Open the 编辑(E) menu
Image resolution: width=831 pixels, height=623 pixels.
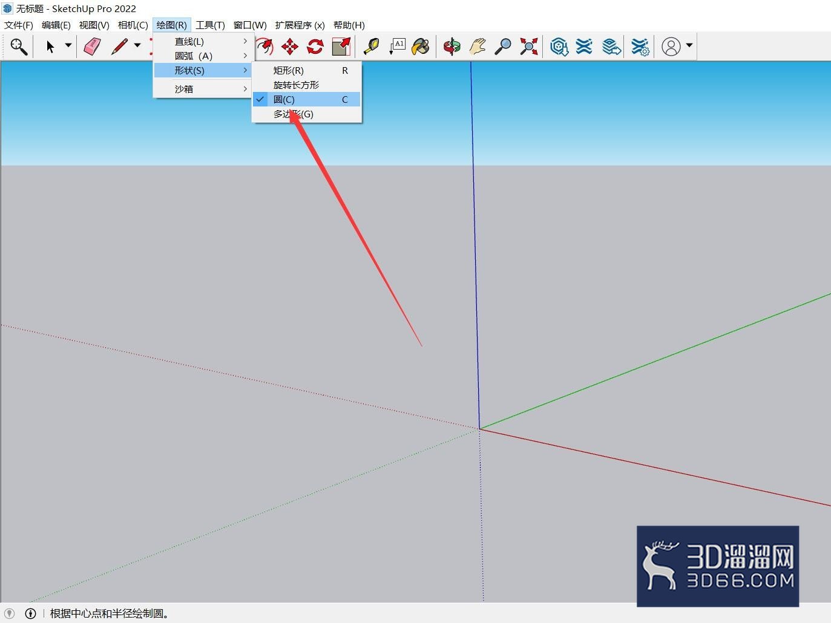tap(56, 25)
